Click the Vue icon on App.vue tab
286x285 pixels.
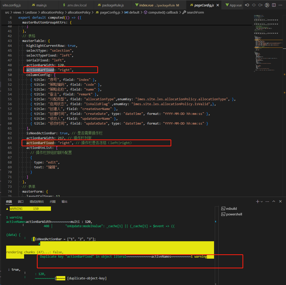(227, 5)
